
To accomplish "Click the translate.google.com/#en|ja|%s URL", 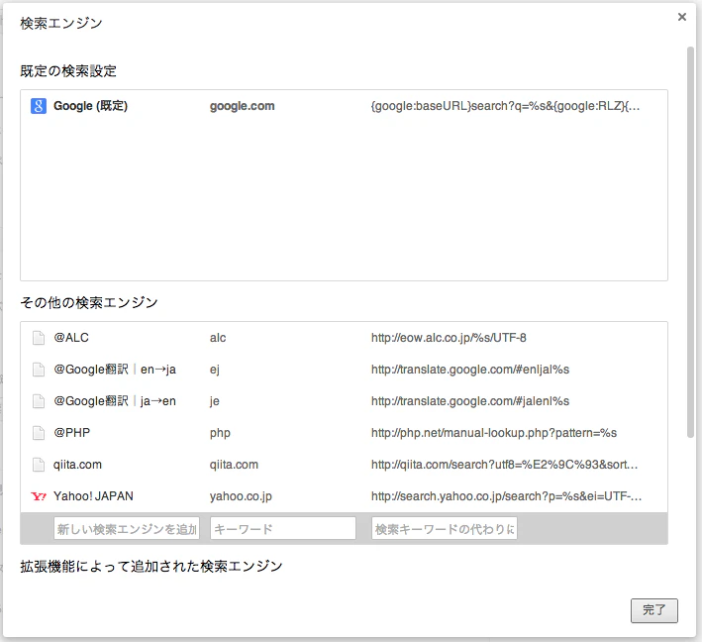I will coord(470,370).
